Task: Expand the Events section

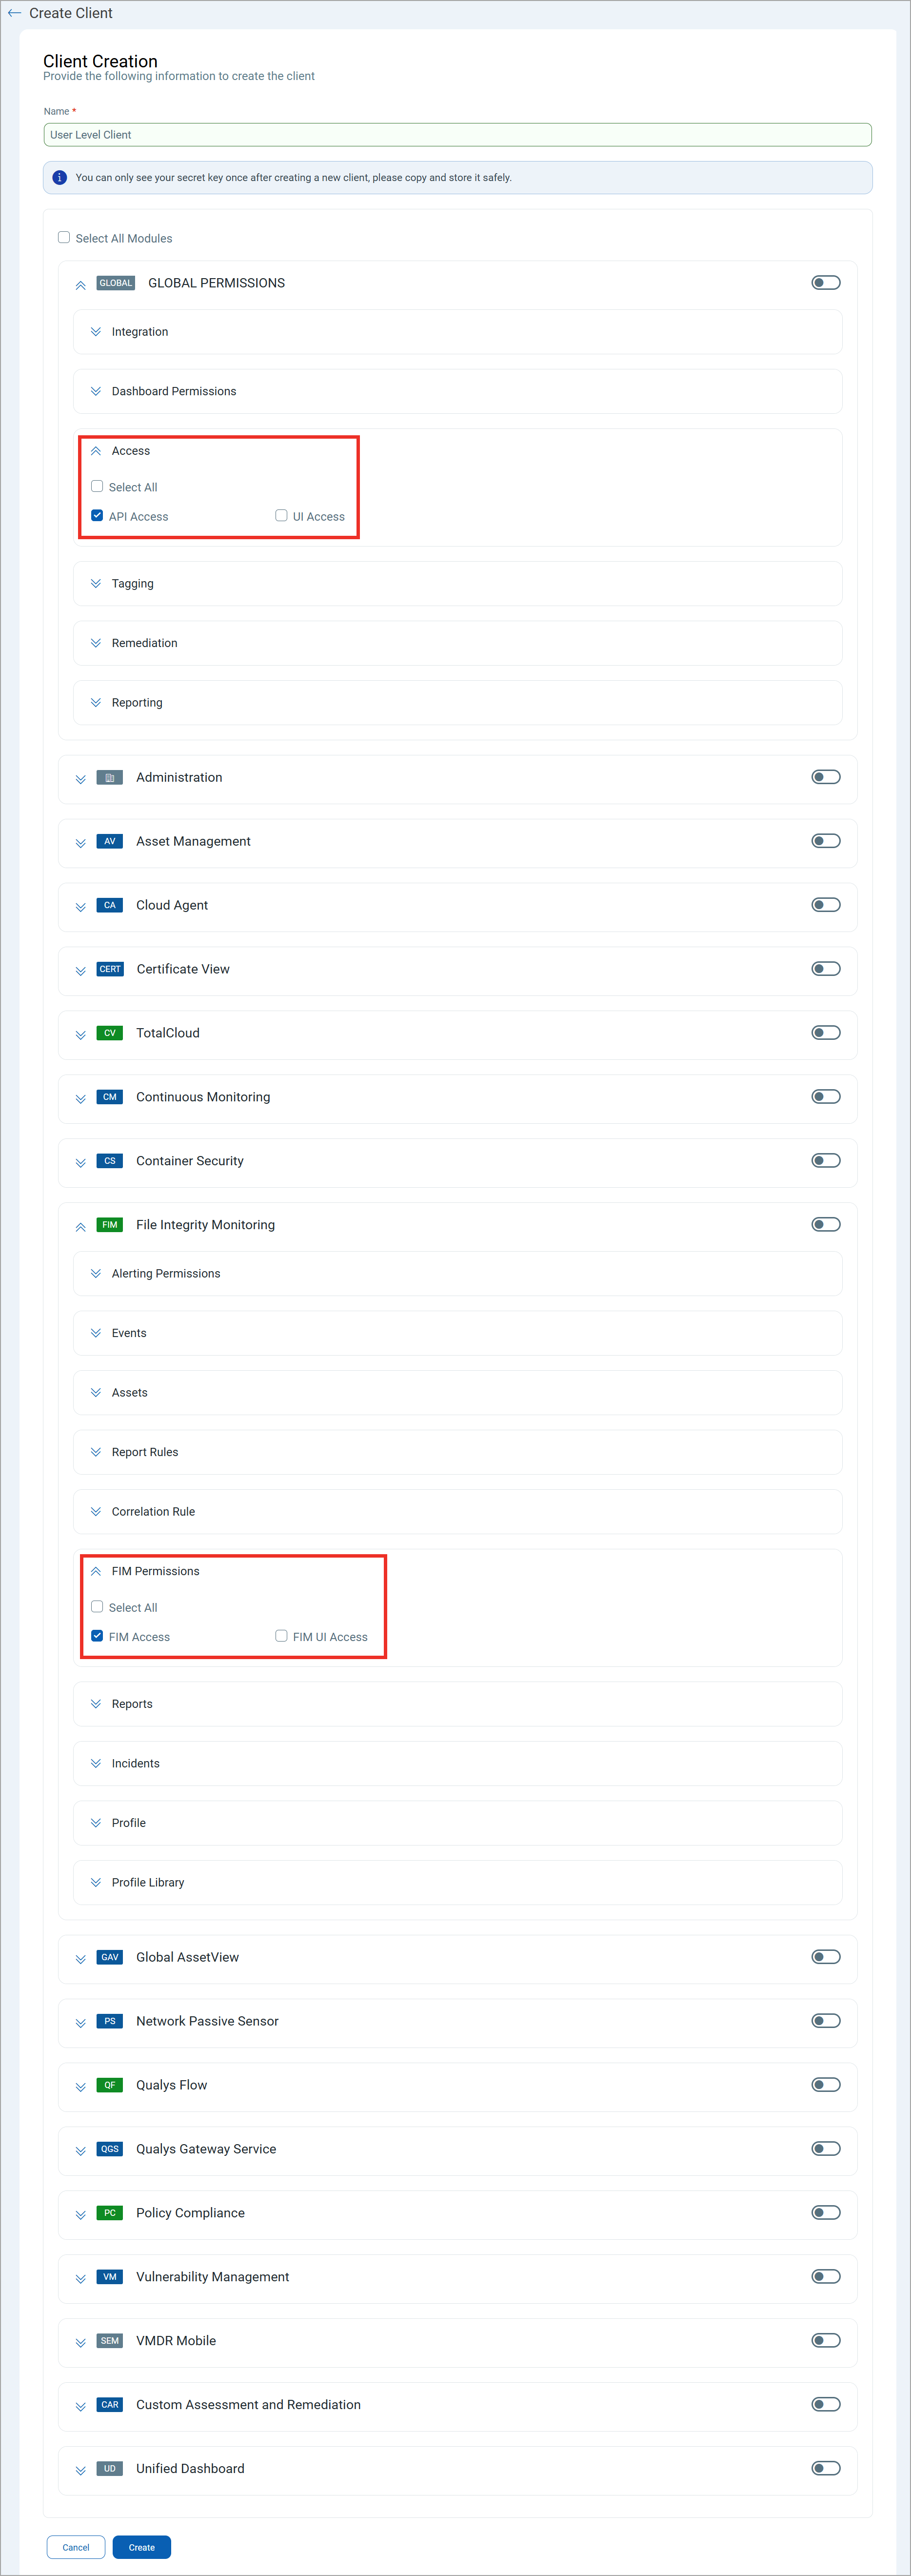Action: [96, 1333]
